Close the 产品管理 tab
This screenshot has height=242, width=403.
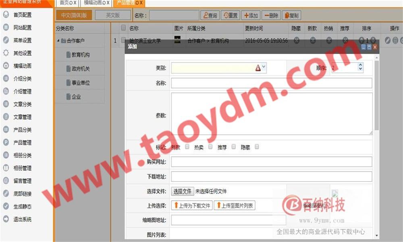(x=141, y=3)
